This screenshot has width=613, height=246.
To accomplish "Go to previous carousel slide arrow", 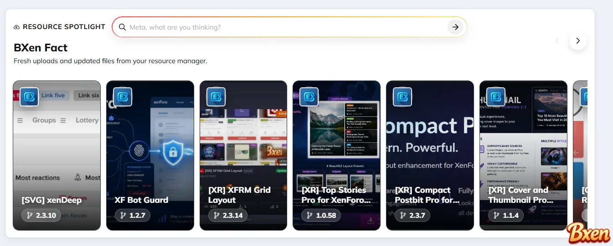I will [557, 41].
